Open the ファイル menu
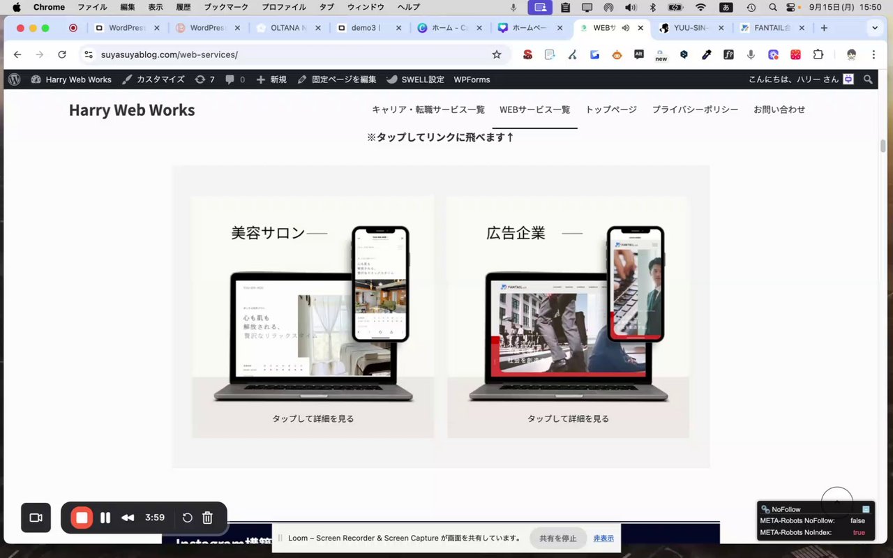This screenshot has height=558, width=893. 92,7
